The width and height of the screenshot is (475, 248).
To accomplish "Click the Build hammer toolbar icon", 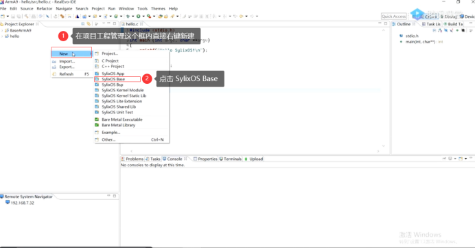I will click(x=26, y=16).
